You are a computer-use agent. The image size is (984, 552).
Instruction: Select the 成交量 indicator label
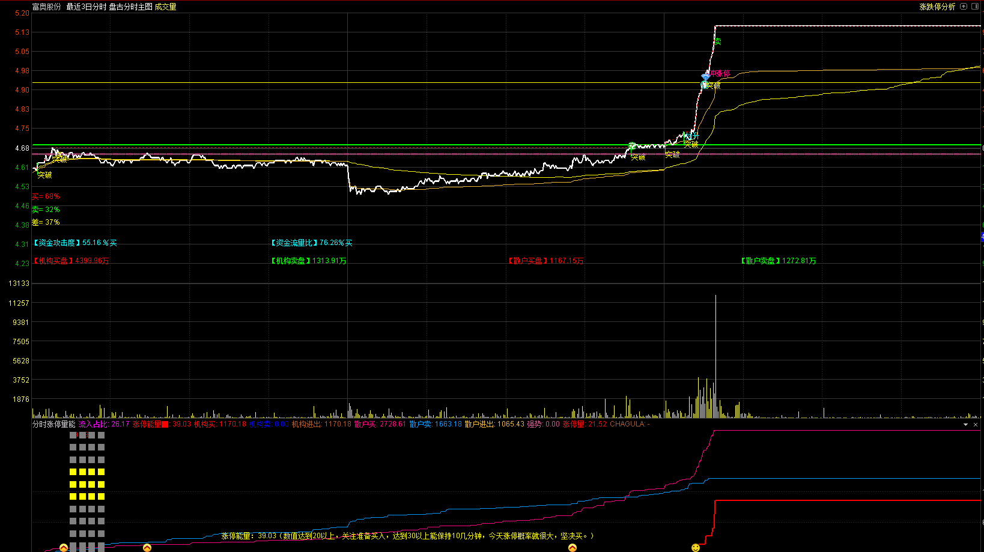[166, 7]
